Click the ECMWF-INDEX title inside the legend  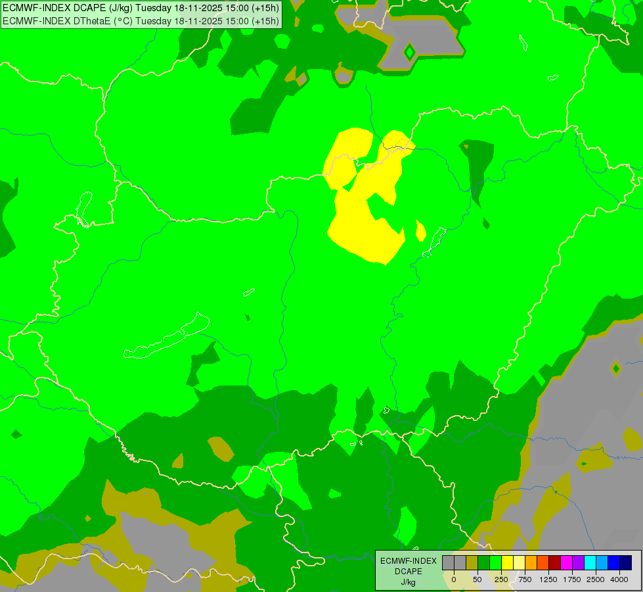point(408,561)
